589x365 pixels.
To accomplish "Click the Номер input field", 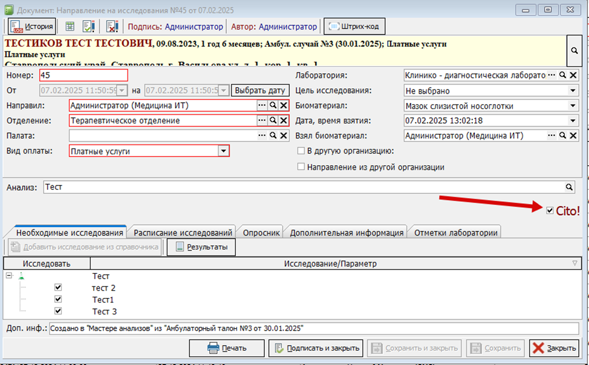I will 83,76.
